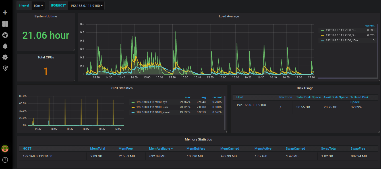
Task: Sort CPU legend by current column
Action: (x=217, y=97)
